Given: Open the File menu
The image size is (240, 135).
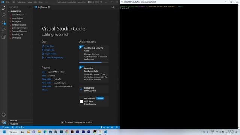Looking at the screenshot, I should [x=8, y=2].
